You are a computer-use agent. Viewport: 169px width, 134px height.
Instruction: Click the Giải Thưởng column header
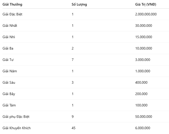tap(12, 4)
